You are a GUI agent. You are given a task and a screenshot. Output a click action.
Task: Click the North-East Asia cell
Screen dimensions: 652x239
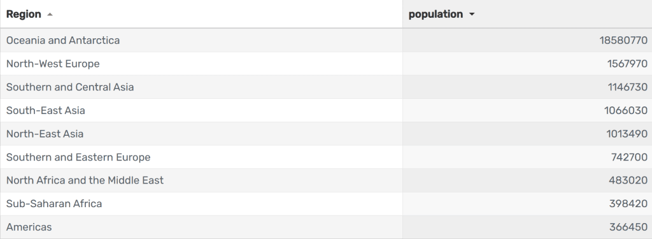point(201,134)
